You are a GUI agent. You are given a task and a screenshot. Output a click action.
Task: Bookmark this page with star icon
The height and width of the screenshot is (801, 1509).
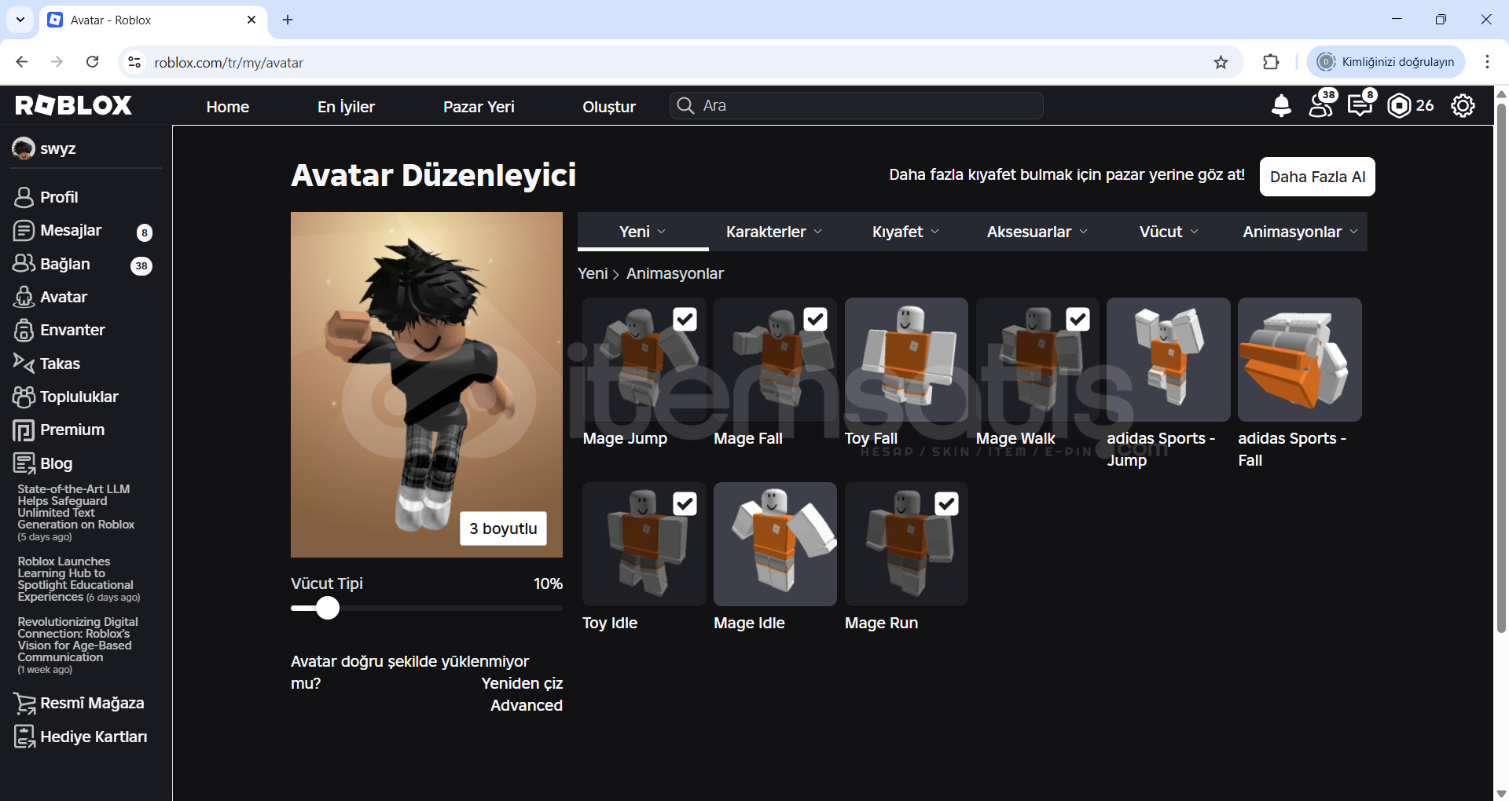point(1221,62)
